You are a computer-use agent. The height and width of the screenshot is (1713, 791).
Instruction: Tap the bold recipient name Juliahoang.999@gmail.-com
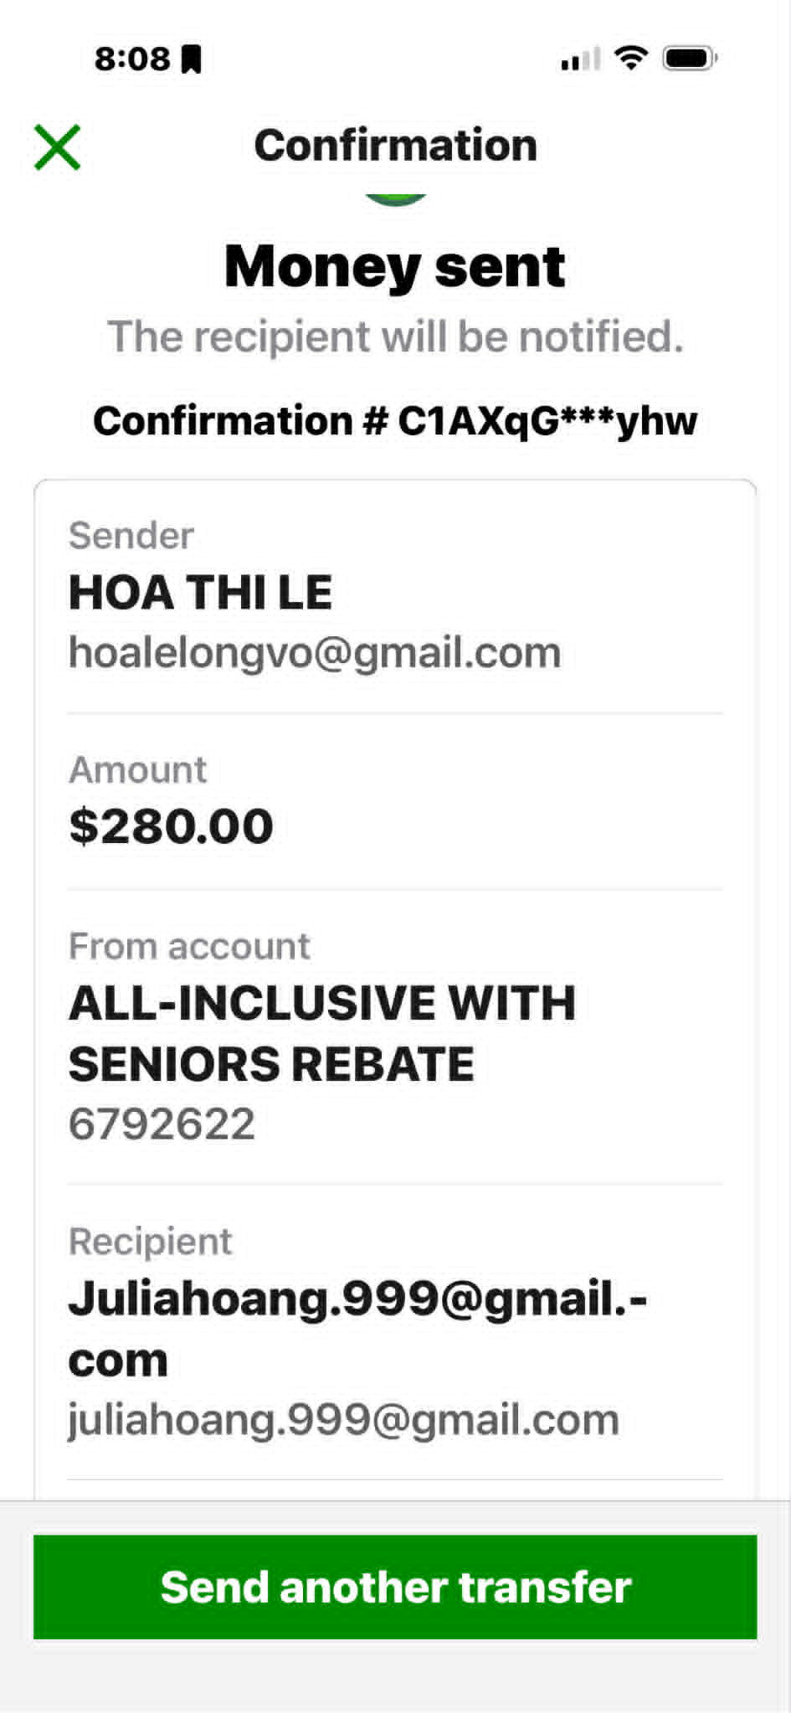coord(358,1329)
